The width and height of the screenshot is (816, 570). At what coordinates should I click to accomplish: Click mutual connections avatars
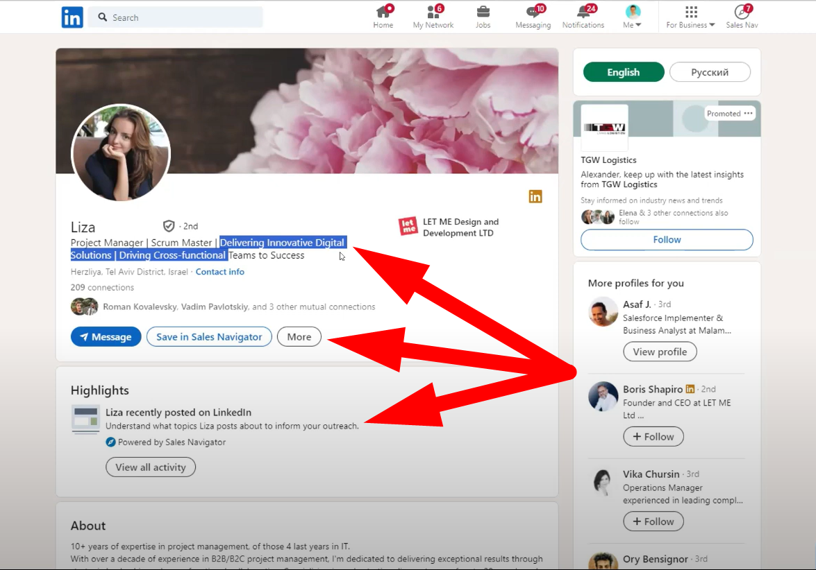[x=84, y=306]
